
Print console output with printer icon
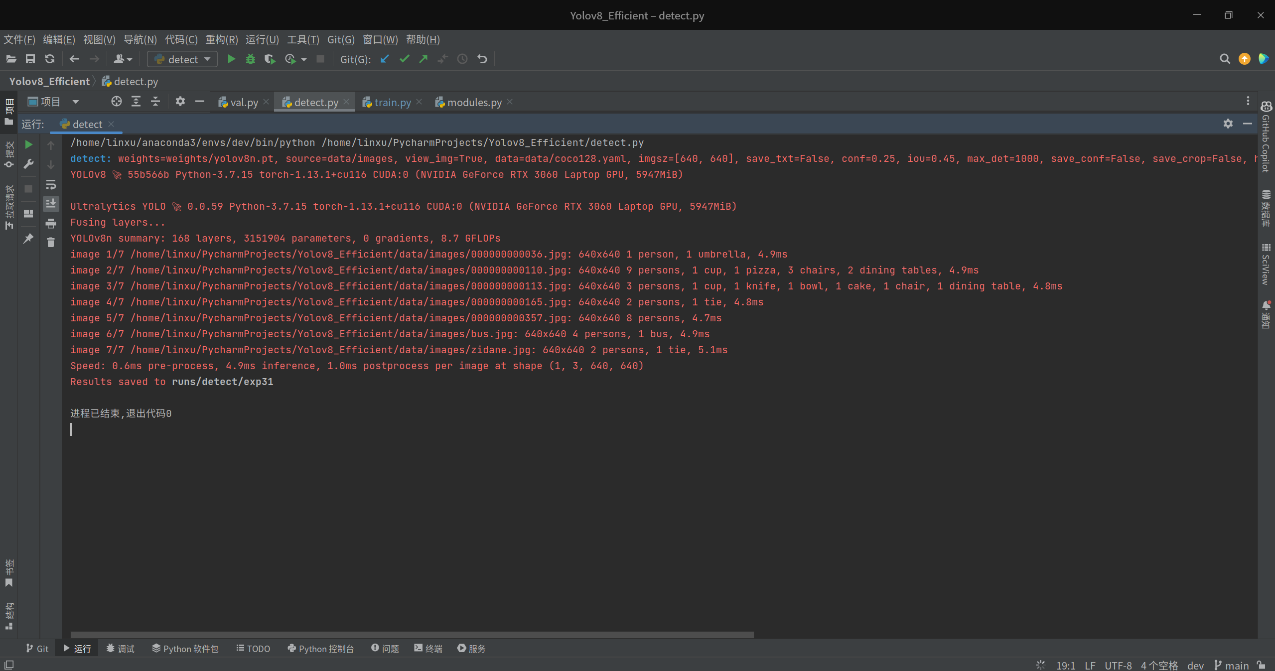(x=51, y=224)
